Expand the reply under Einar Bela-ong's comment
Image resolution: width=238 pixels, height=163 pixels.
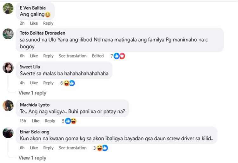[32, 158]
